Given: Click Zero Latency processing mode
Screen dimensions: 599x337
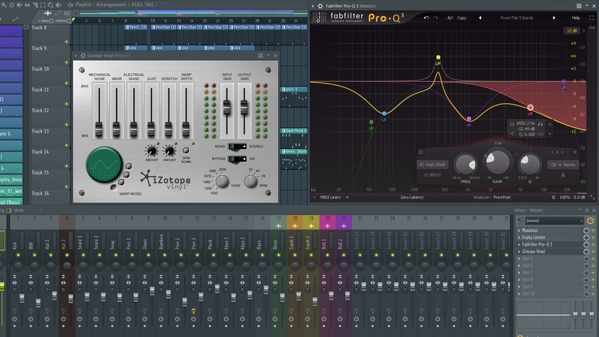Looking at the screenshot, I should pyautogui.click(x=412, y=198).
